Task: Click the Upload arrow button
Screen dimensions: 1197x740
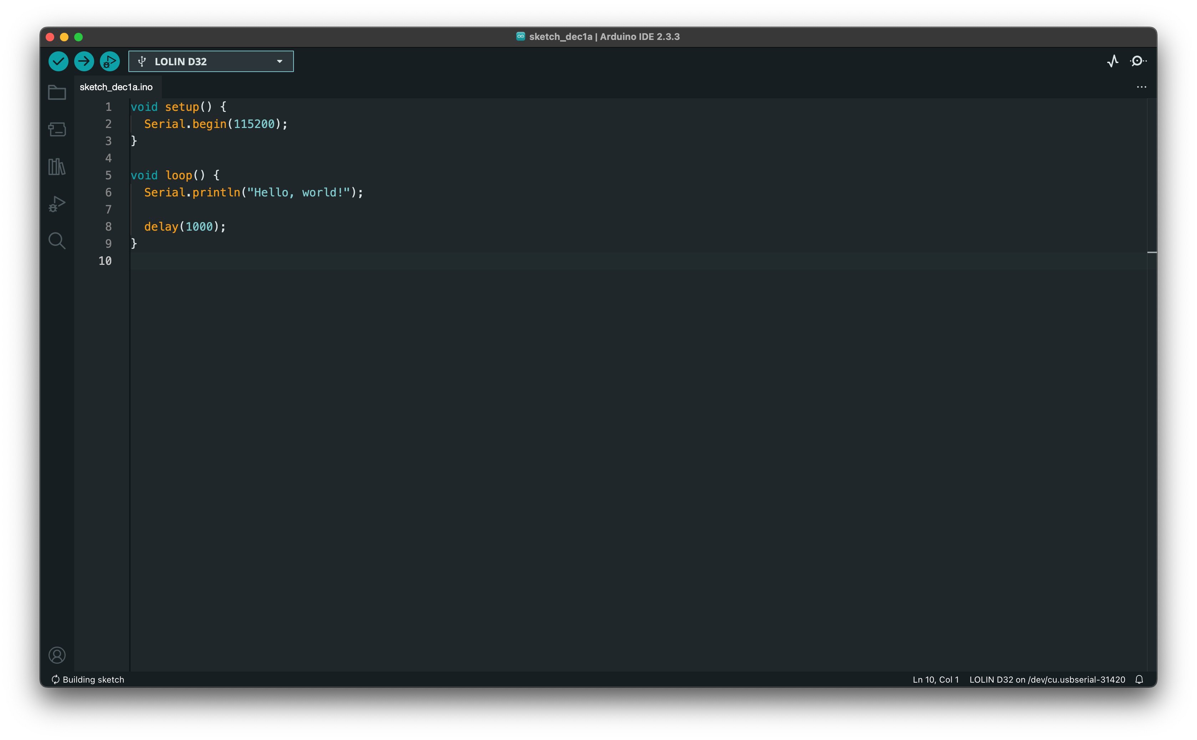Action: point(84,61)
